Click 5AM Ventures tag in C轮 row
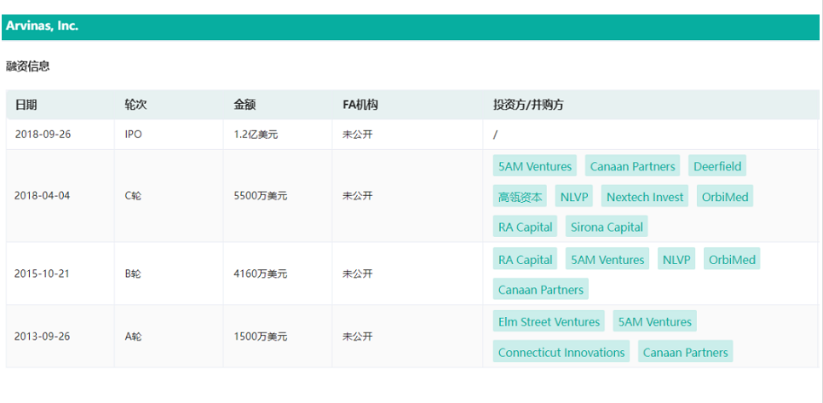Viewport: 823px width, 403px height. (x=534, y=166)
